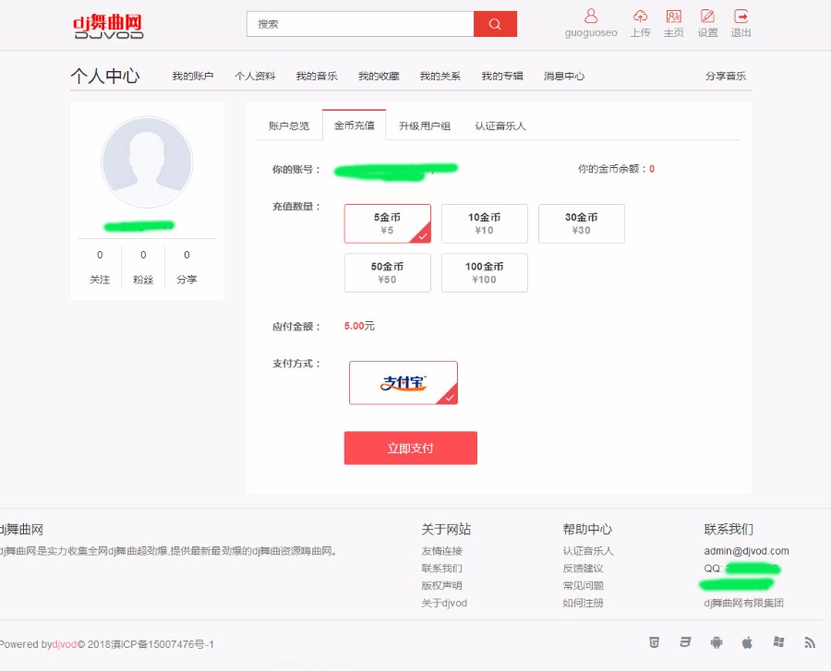The width and height of the screenshot is (831, 671).
Task: Open the 我的收藏 menu item
Action: click(x=378, y=76)
